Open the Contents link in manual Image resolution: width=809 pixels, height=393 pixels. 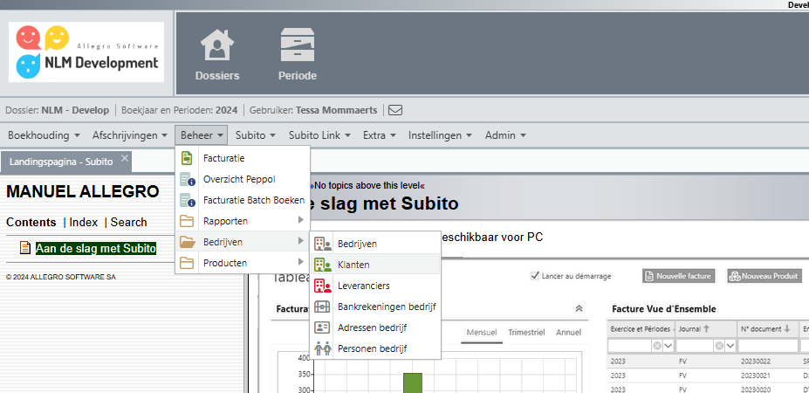(31, 222)
